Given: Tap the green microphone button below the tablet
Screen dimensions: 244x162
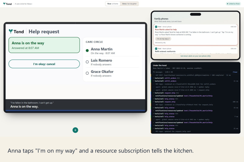Looking at the screenshot, I should (x=75, y=130).
